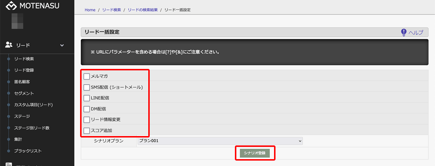
Task: Return to リードの検索結果 breadcrumb
Action: (x=142, y=10)
